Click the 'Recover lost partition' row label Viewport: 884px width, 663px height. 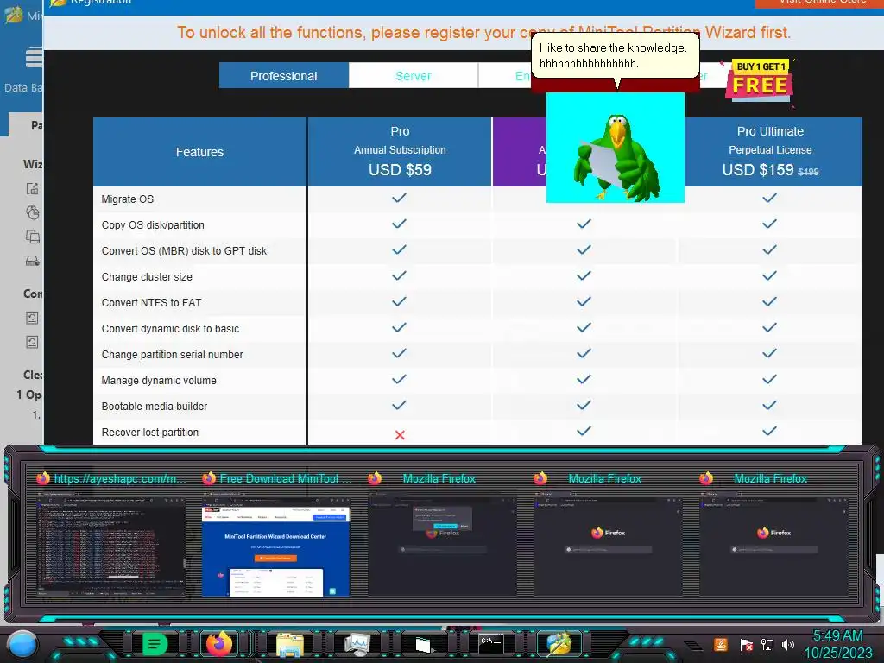150,433
